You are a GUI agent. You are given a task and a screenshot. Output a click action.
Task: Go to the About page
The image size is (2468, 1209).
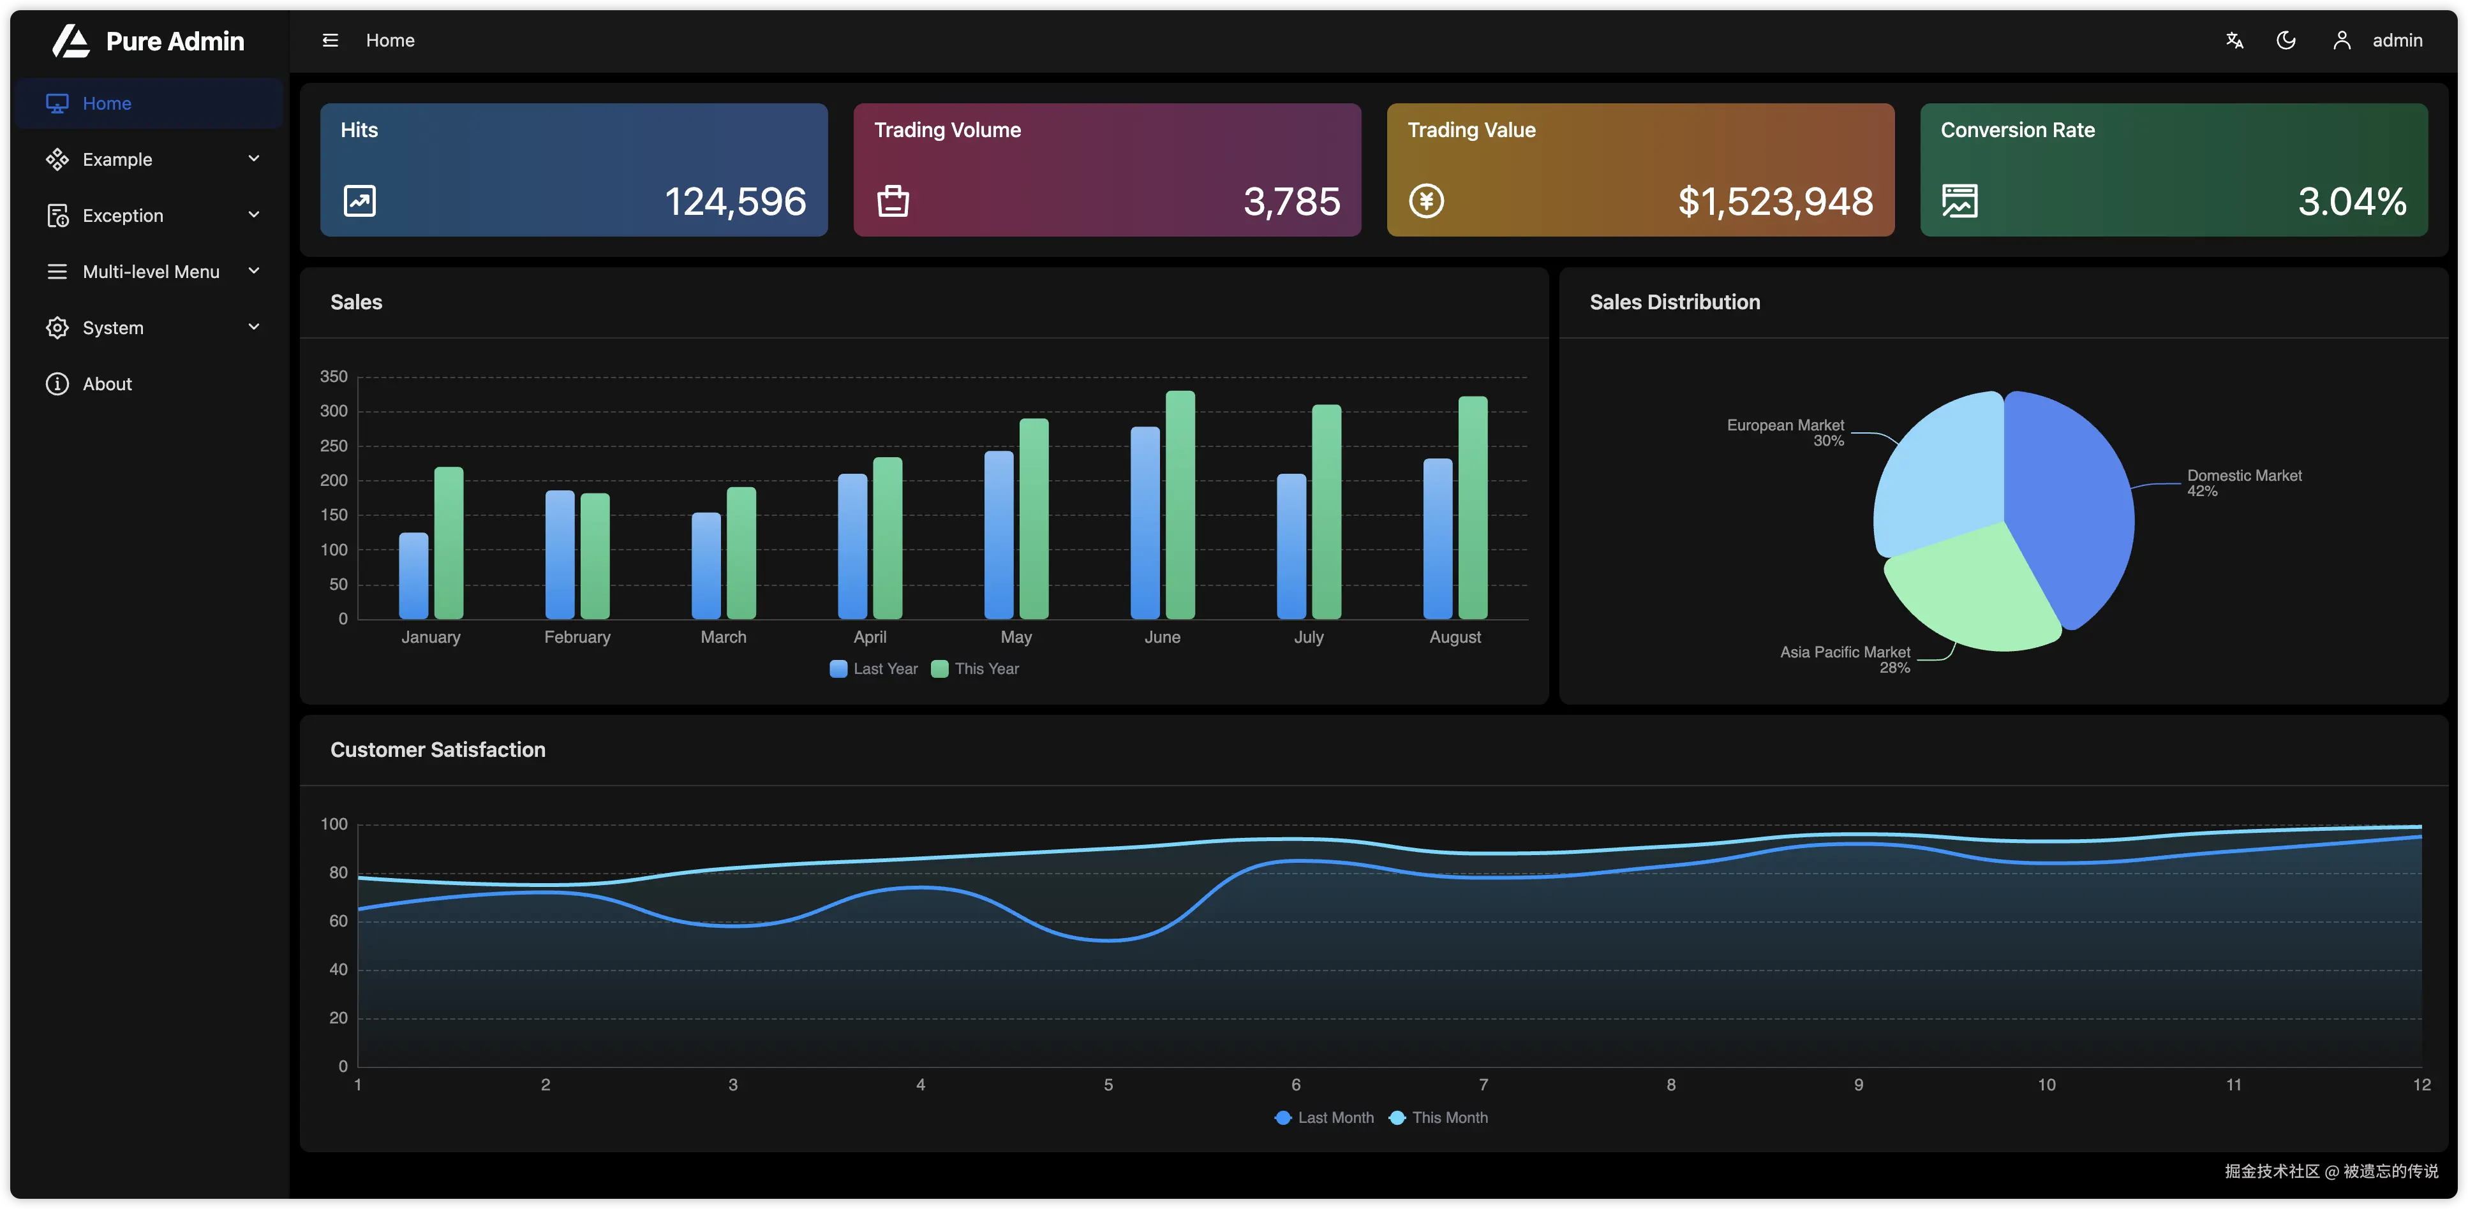[107, 384]
